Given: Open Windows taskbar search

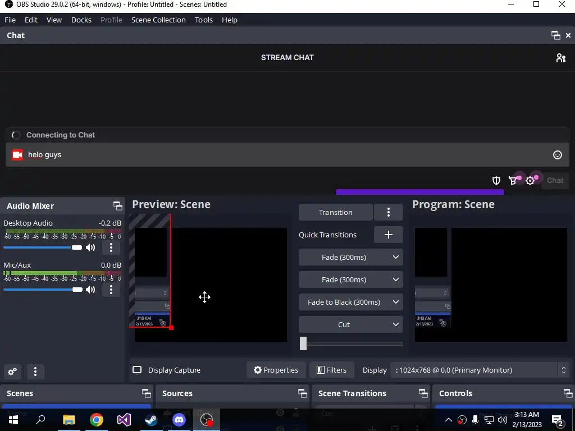Looking at the screenshot, I should pyautogui.click(x=40, y=419).
